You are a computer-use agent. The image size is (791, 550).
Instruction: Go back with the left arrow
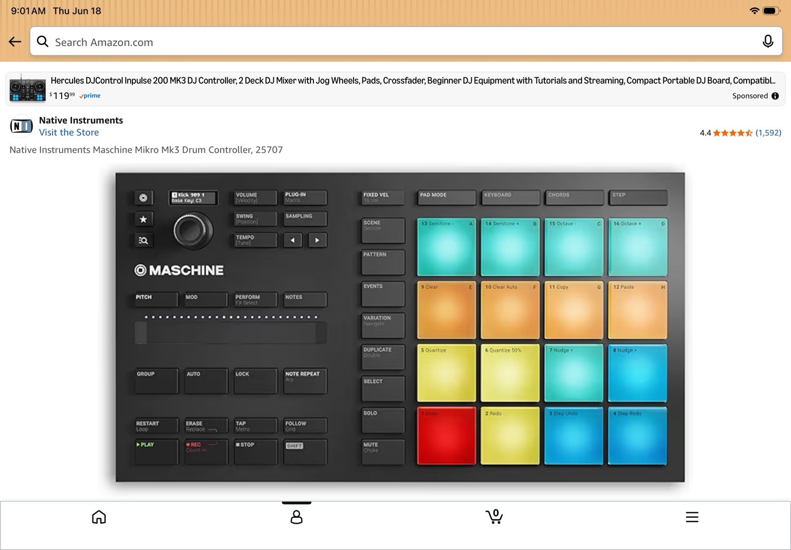(x=15, y=42)
